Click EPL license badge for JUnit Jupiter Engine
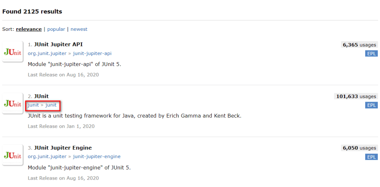 [x=371, y=157]
